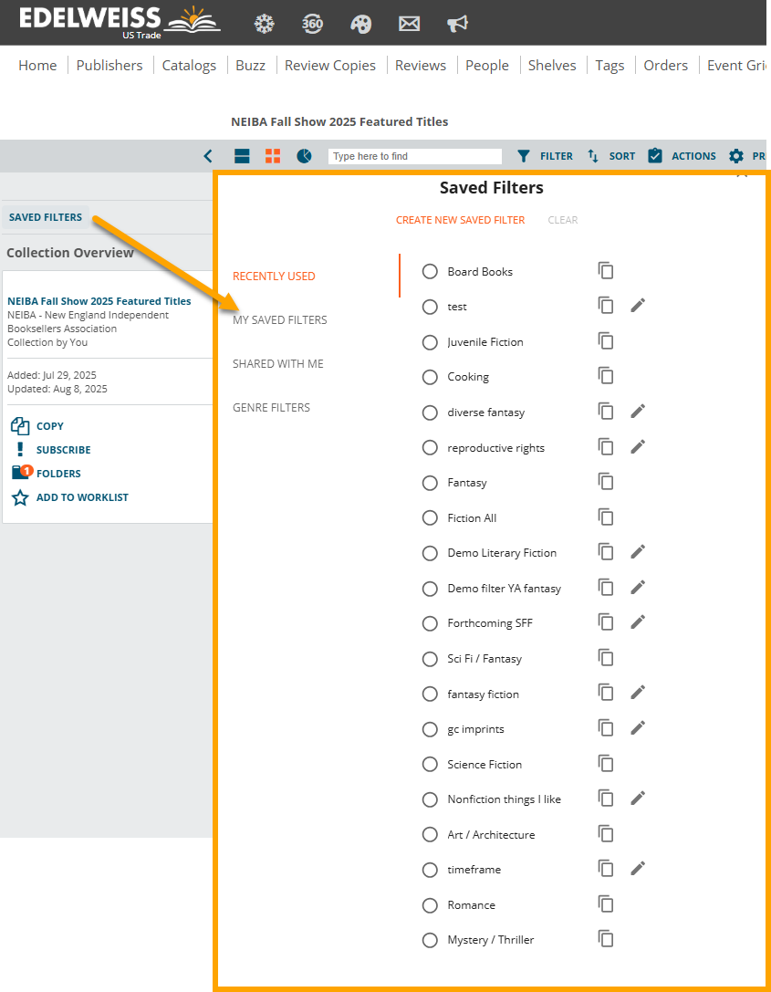This screenshot has height=992, width=771.
Task: Open the Genre Filters tab
Action: [271, 407]
